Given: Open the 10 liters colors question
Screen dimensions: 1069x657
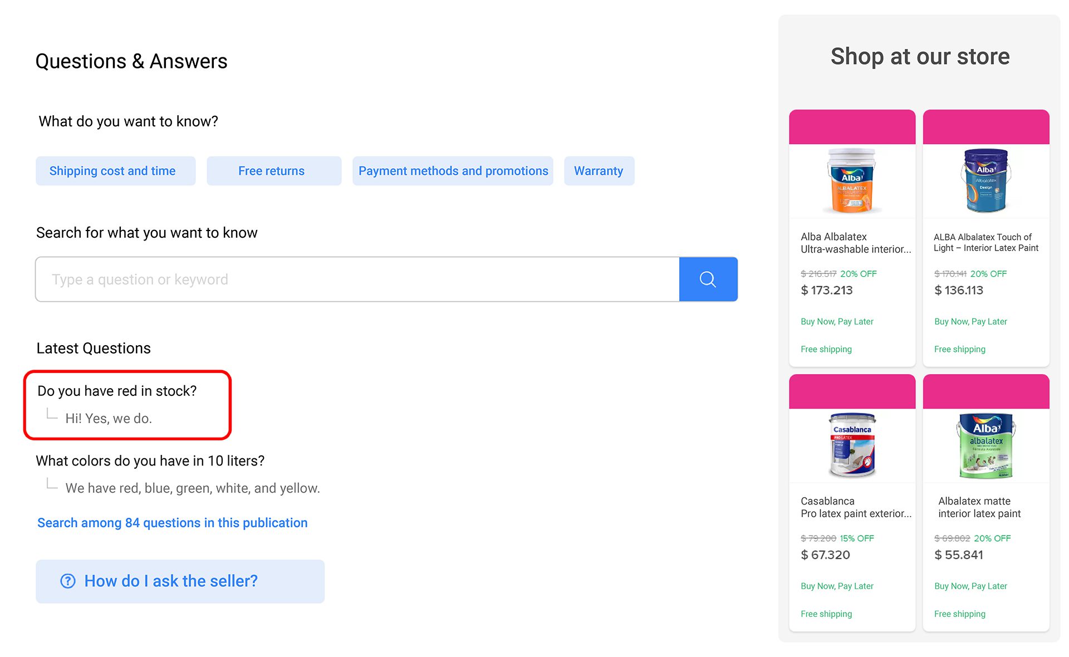Looking at the screenshot, I should [150, 461].
